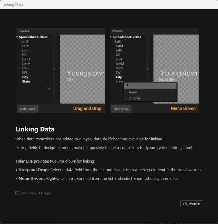
Task: Select "State" field in the Menu Driven preview
Action: [119, 81]
